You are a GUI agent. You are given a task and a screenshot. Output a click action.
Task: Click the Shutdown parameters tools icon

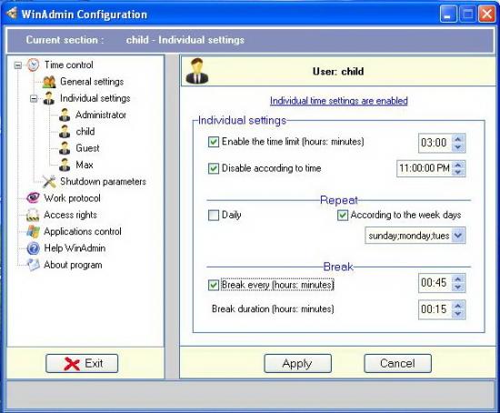tap(49, 181)
